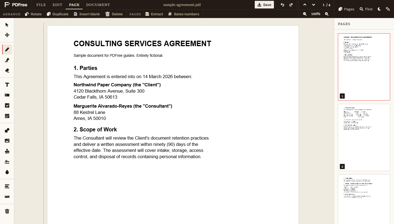Pick the shapes tool
The image size is (394, 224).
point(7,130)
